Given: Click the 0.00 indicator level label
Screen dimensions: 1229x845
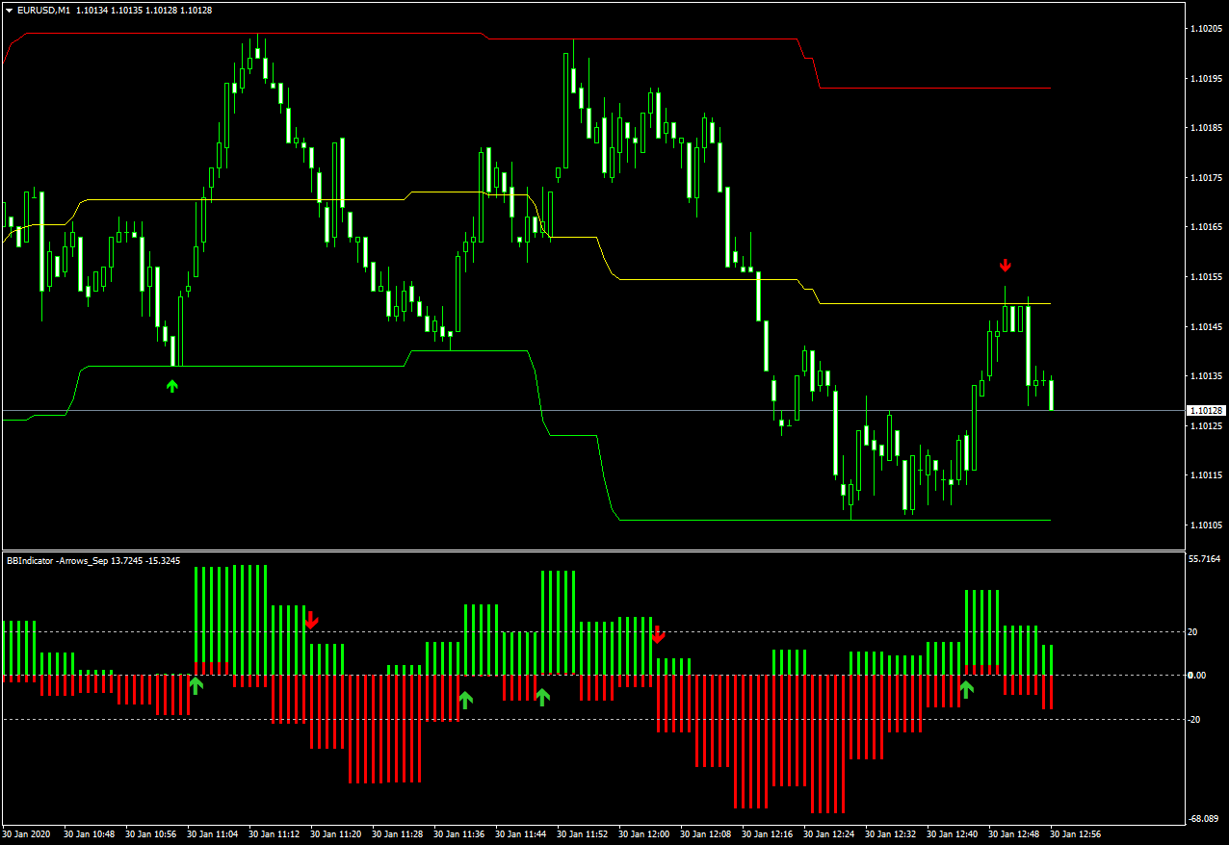Looking at the screenshot, I should 1197,676.
